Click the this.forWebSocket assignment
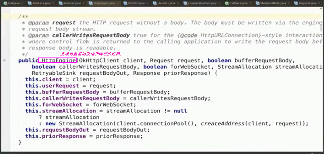Image resolution: width=324 pixels, height=154 pixels. (81, 105)
